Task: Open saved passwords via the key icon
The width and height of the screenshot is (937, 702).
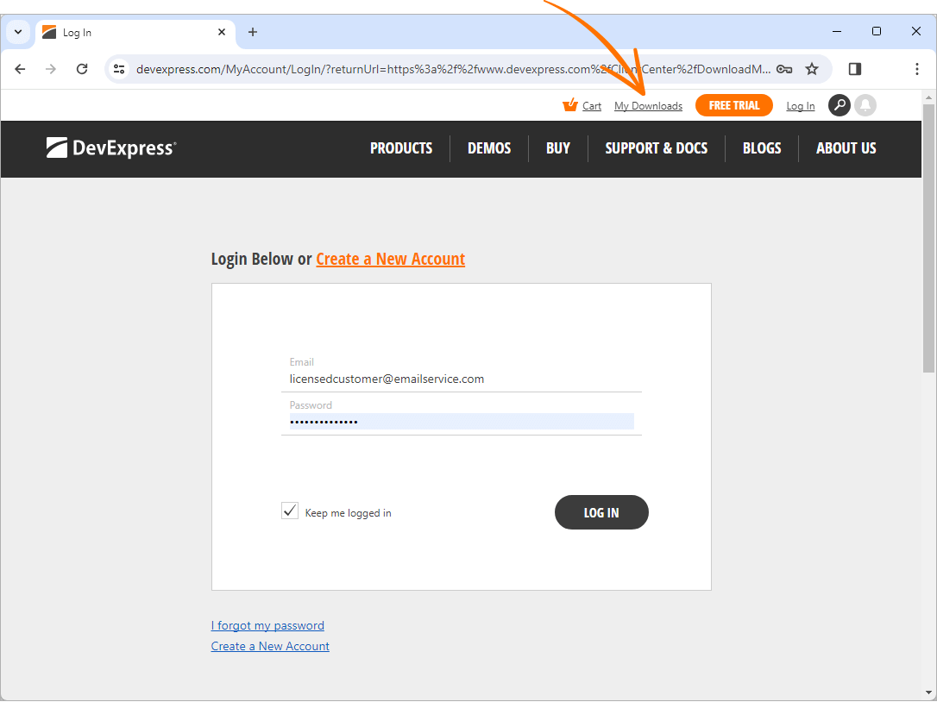Action: [x=784, y=69]
